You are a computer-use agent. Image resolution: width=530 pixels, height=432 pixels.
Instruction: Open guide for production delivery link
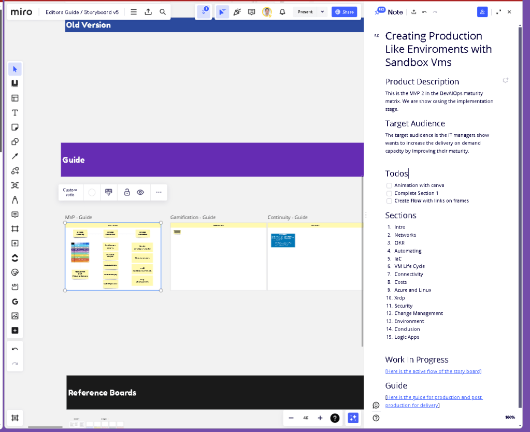434,401
